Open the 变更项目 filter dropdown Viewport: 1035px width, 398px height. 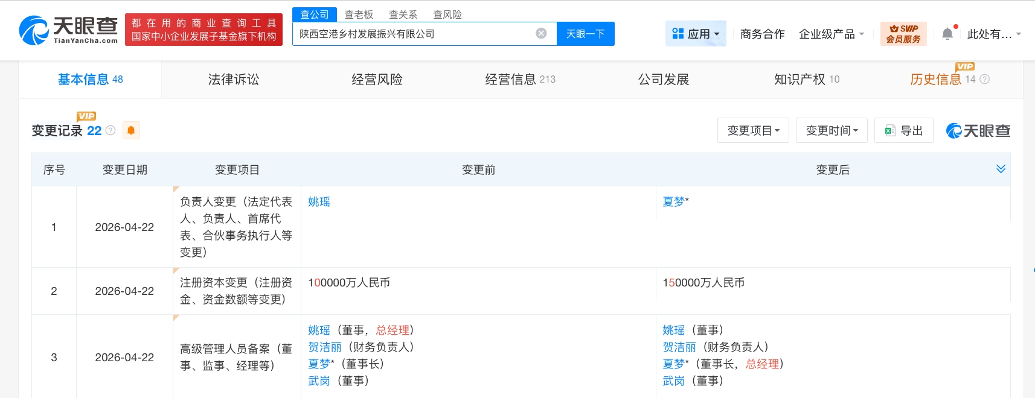pos(752,130)
